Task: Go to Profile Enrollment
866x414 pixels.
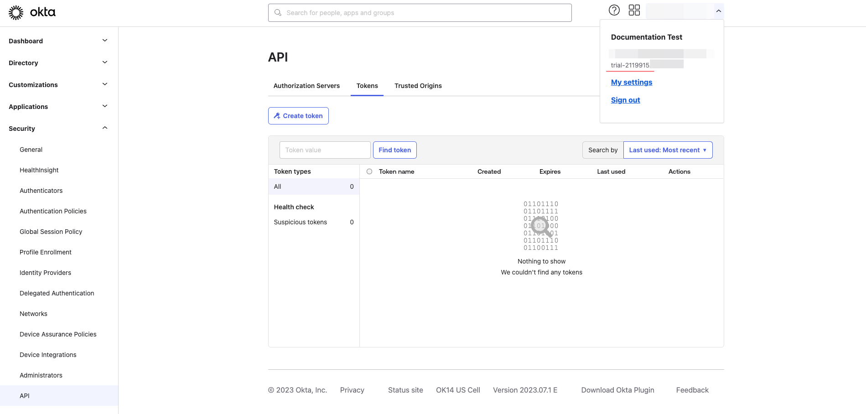Action: click(x=46, y=252)
